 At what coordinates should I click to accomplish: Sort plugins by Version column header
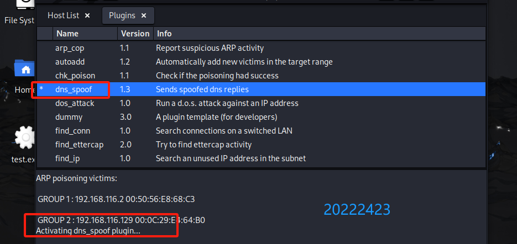coord(135,34)
